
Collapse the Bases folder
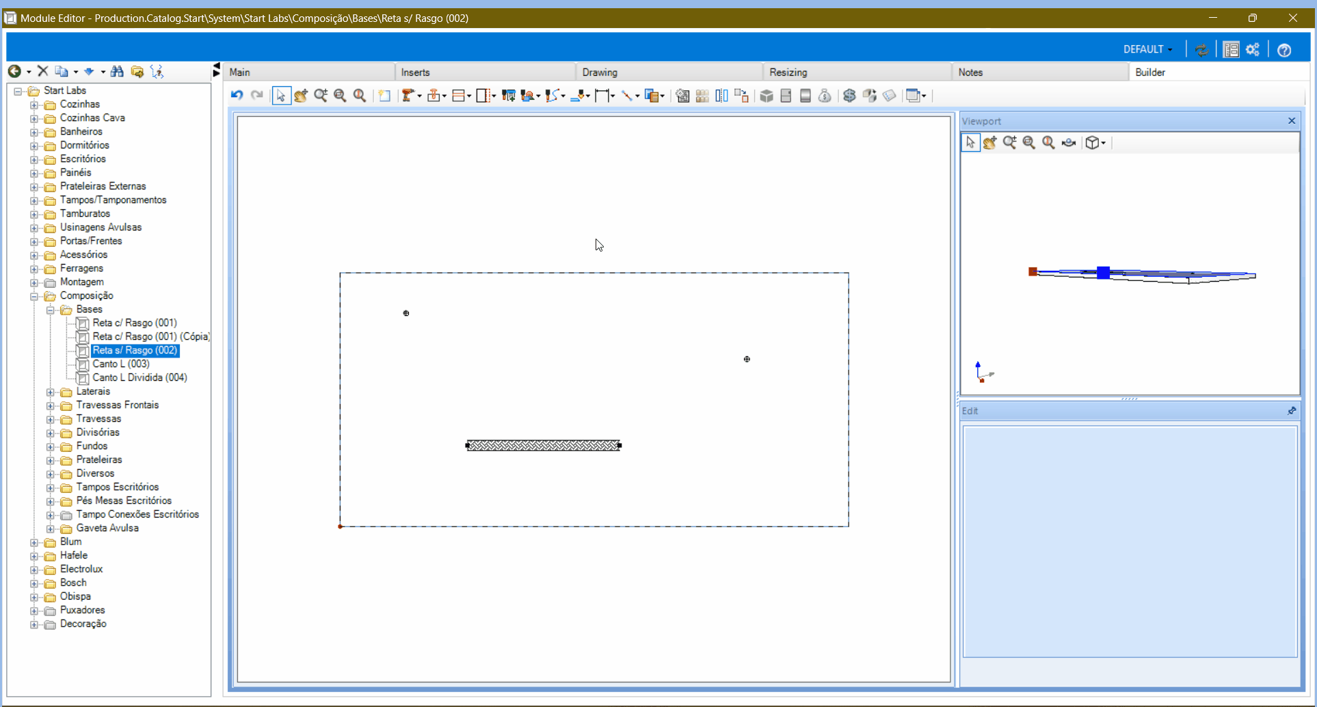(51, 310)
